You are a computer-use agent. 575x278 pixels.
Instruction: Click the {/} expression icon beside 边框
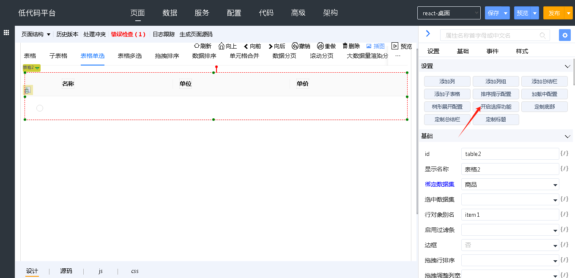point(564,245)
